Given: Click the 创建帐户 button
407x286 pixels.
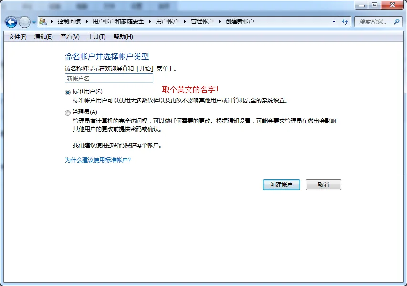Looking at the screenshot, I should point(282,184).
